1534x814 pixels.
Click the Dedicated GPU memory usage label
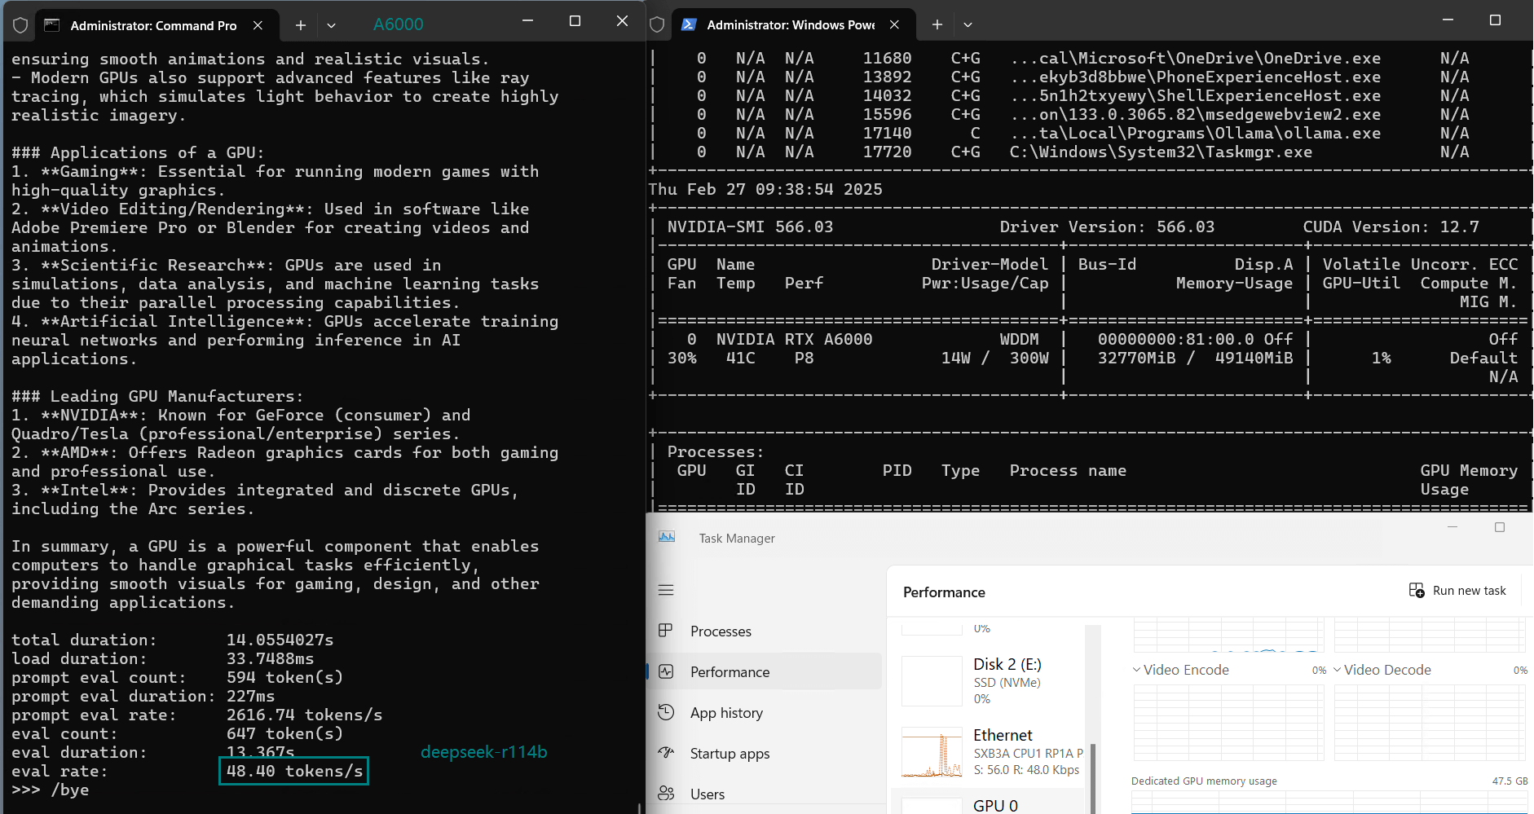tap(1204, 781)
